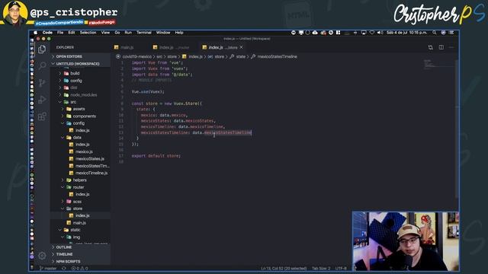The image size is (488, 274).
Task: Click the Synchronize Changes status icon
Action: coord(64,269)
